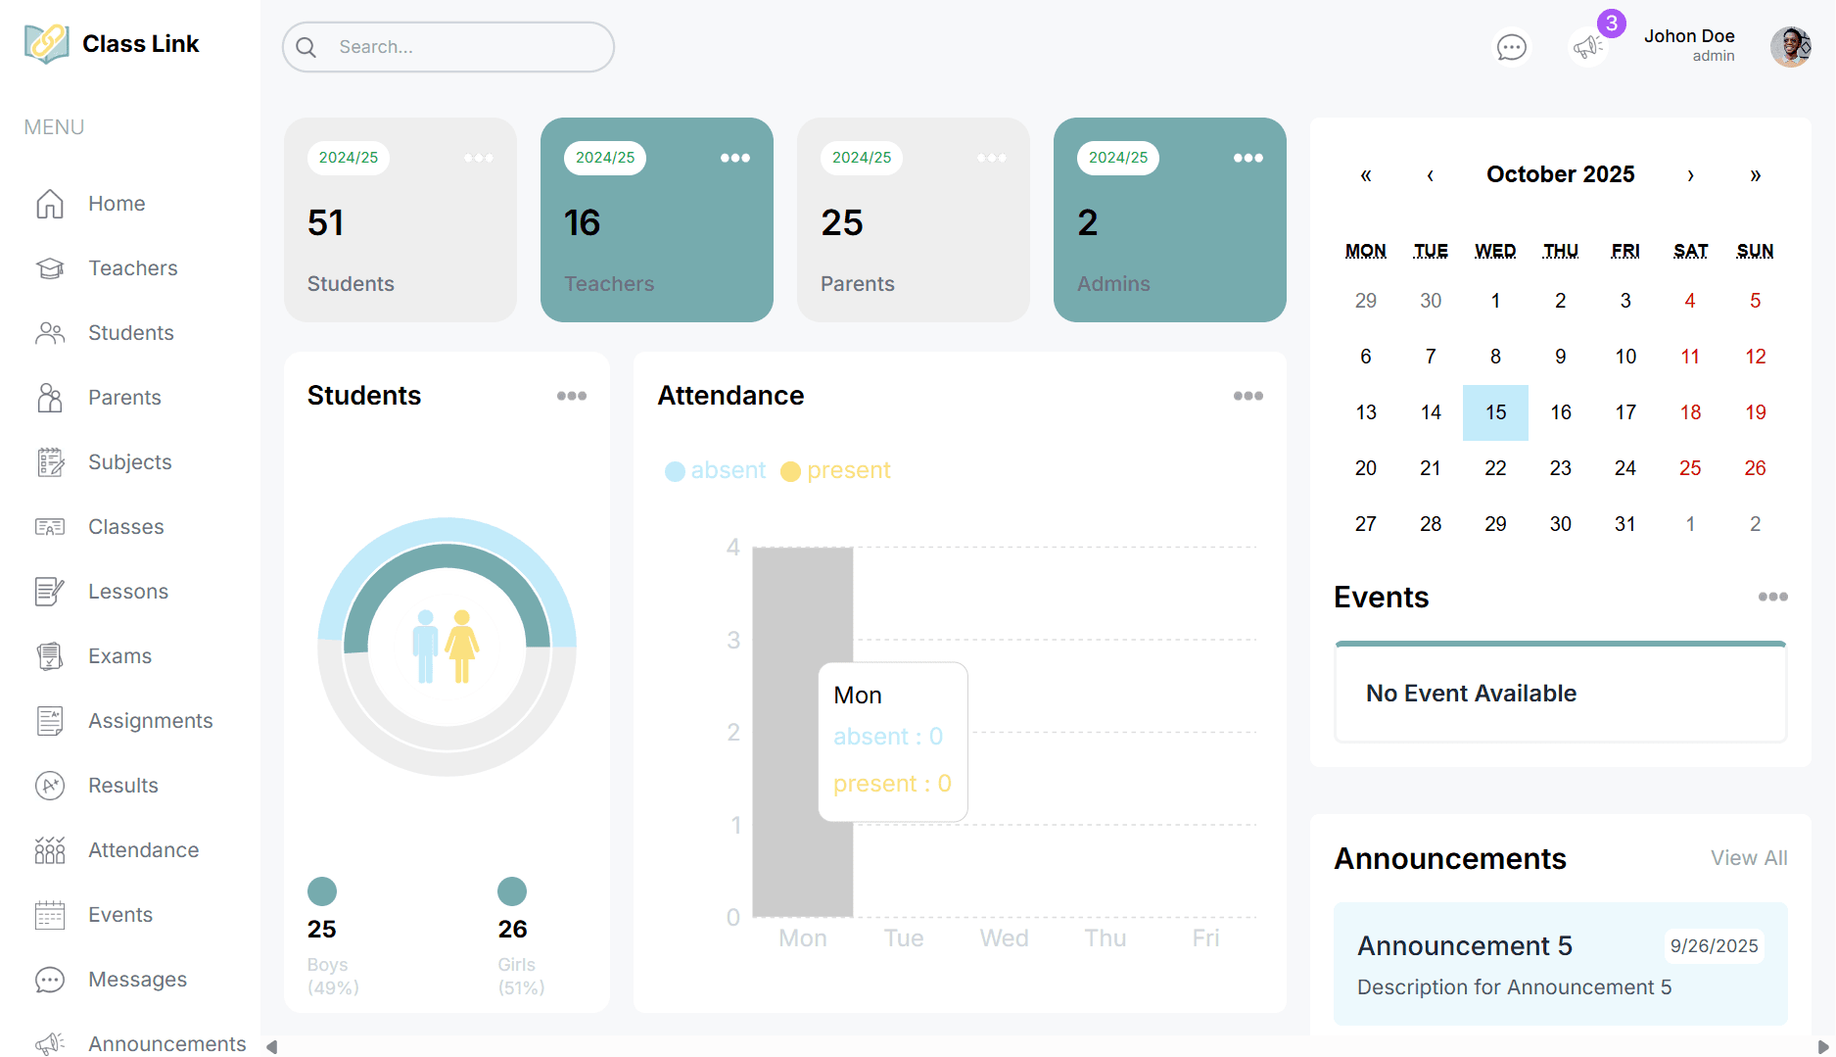Open announcements megaphone icon with badge 3
The height and width of the screenshot is (1057, 1836).
tap(1587, 47)
